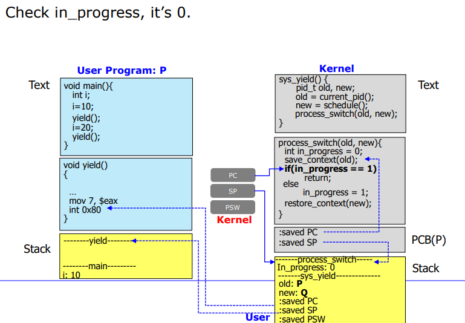Click the 'int 0x80' instruction
Viewport: 465px width, 323px height.
(x=85, y=210)
